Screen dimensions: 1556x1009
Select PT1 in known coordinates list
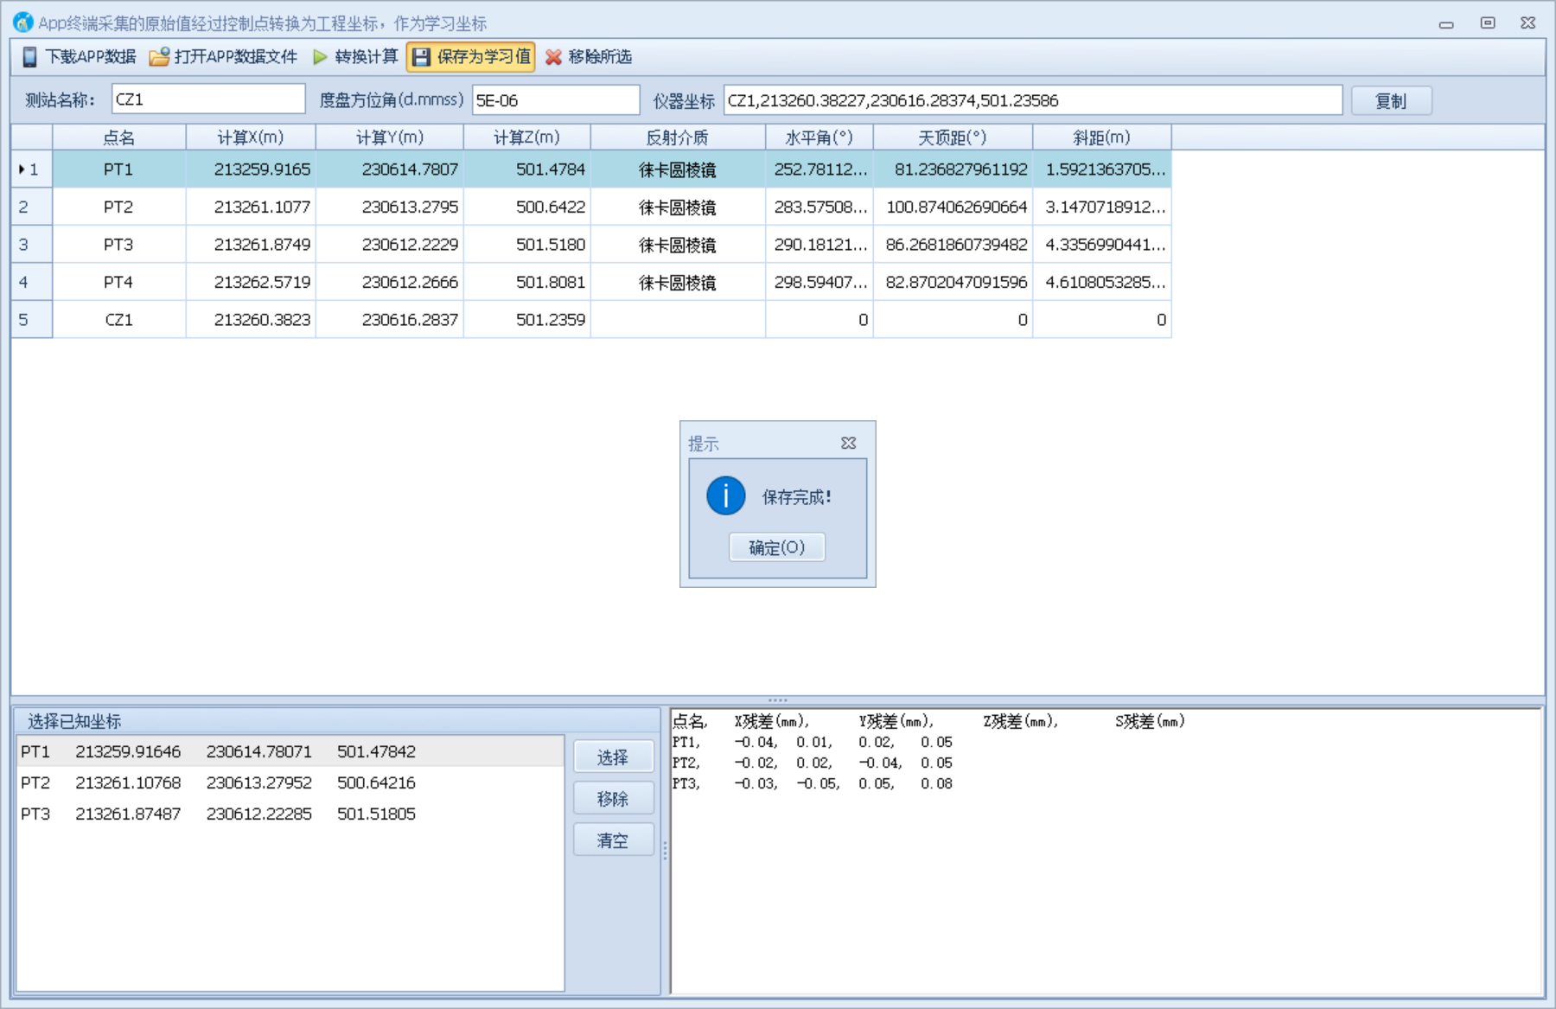pos(290,751)
